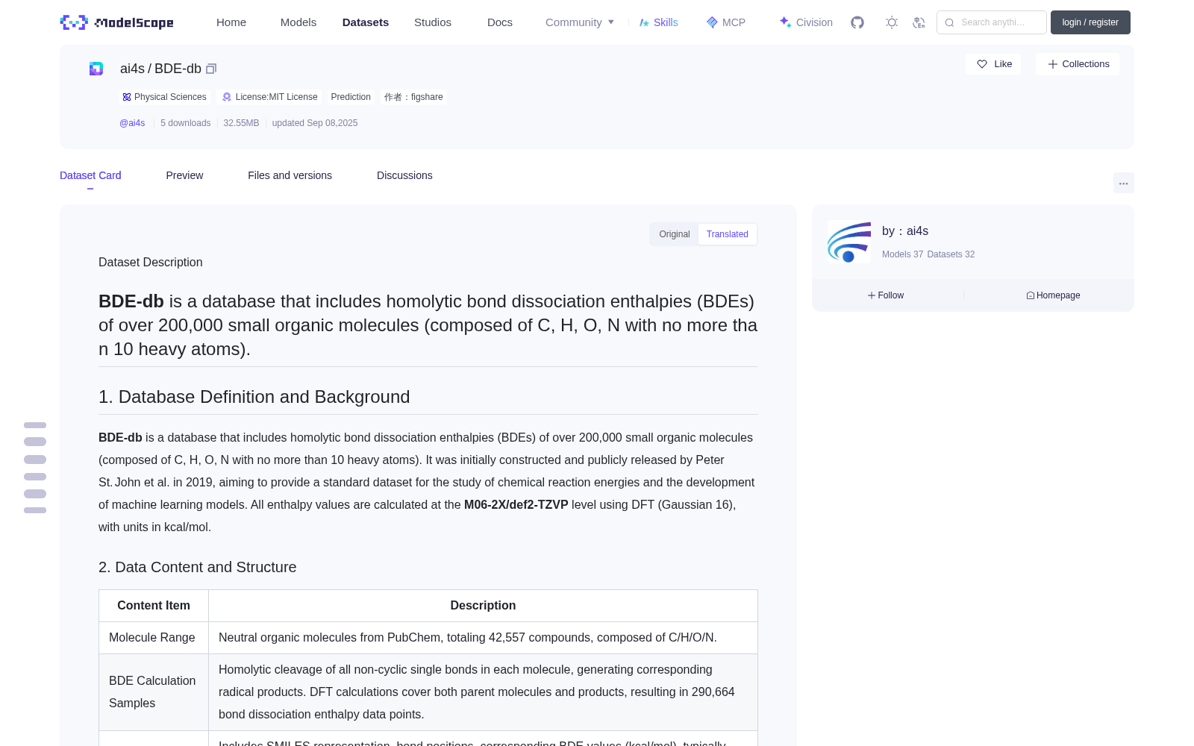The width and height of the screenshot is (1194, 746).
Task: Click 'updated Sep 08,2025' text
Action: point(315,123)
